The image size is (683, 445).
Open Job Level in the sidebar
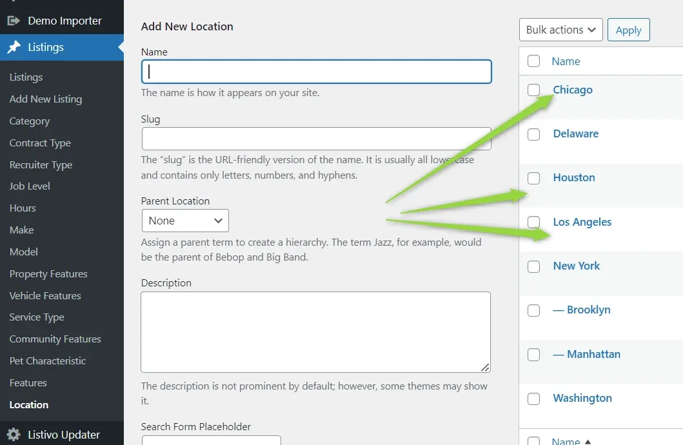(x=30, y=186)
